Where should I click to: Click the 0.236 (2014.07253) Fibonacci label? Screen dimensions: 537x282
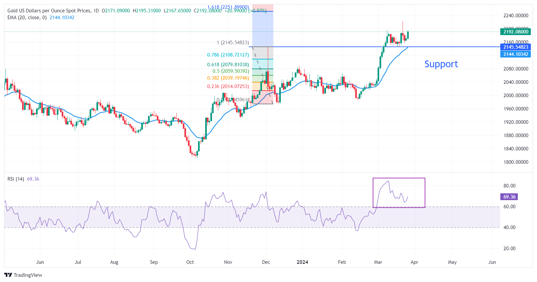point(228,86)
